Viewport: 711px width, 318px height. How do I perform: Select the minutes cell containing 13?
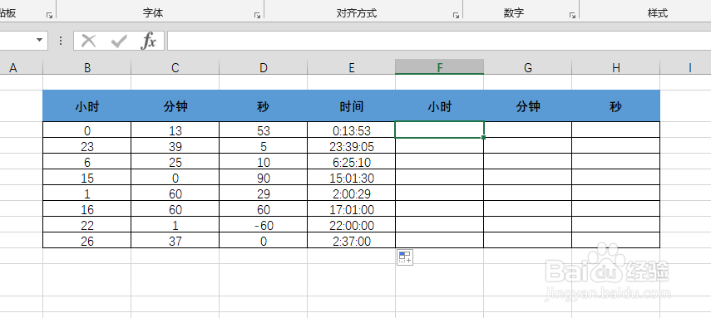click(x=175, y=130)
